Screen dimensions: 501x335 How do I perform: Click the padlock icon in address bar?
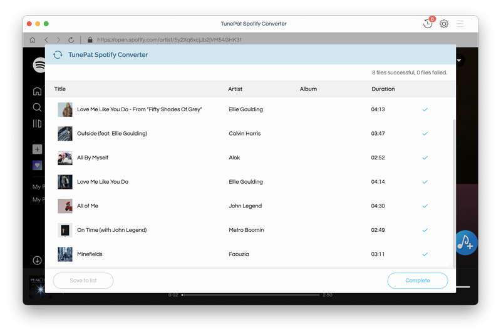coord(90,40)
